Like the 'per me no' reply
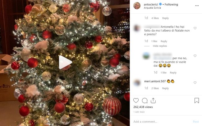The height and width of the screenshot is (126, 202). (x=195, y=56)
